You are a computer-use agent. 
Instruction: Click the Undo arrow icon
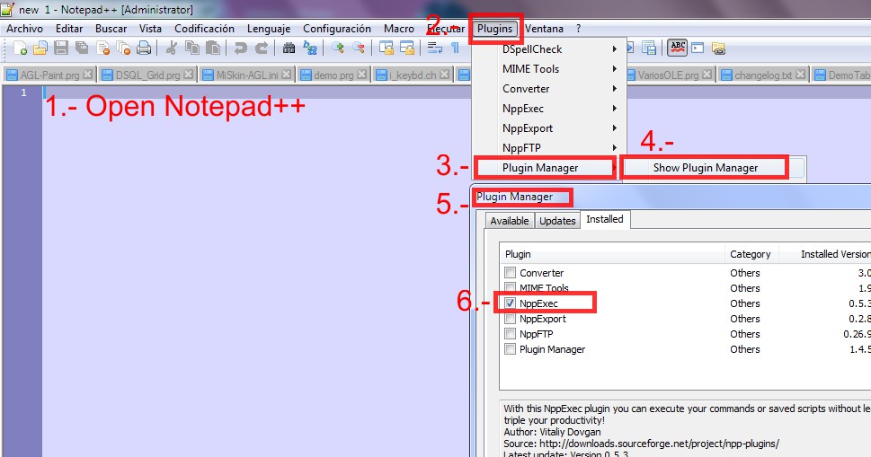pos(240,48)
